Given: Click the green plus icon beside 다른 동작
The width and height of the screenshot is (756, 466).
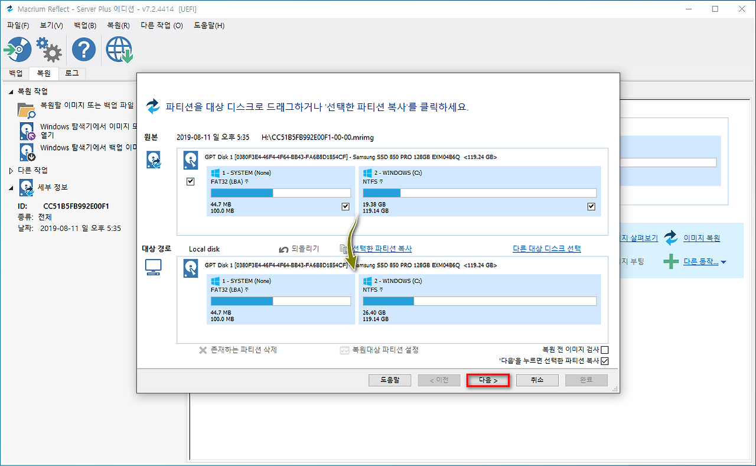Looking at the screenshot, I should pos(670,262).
